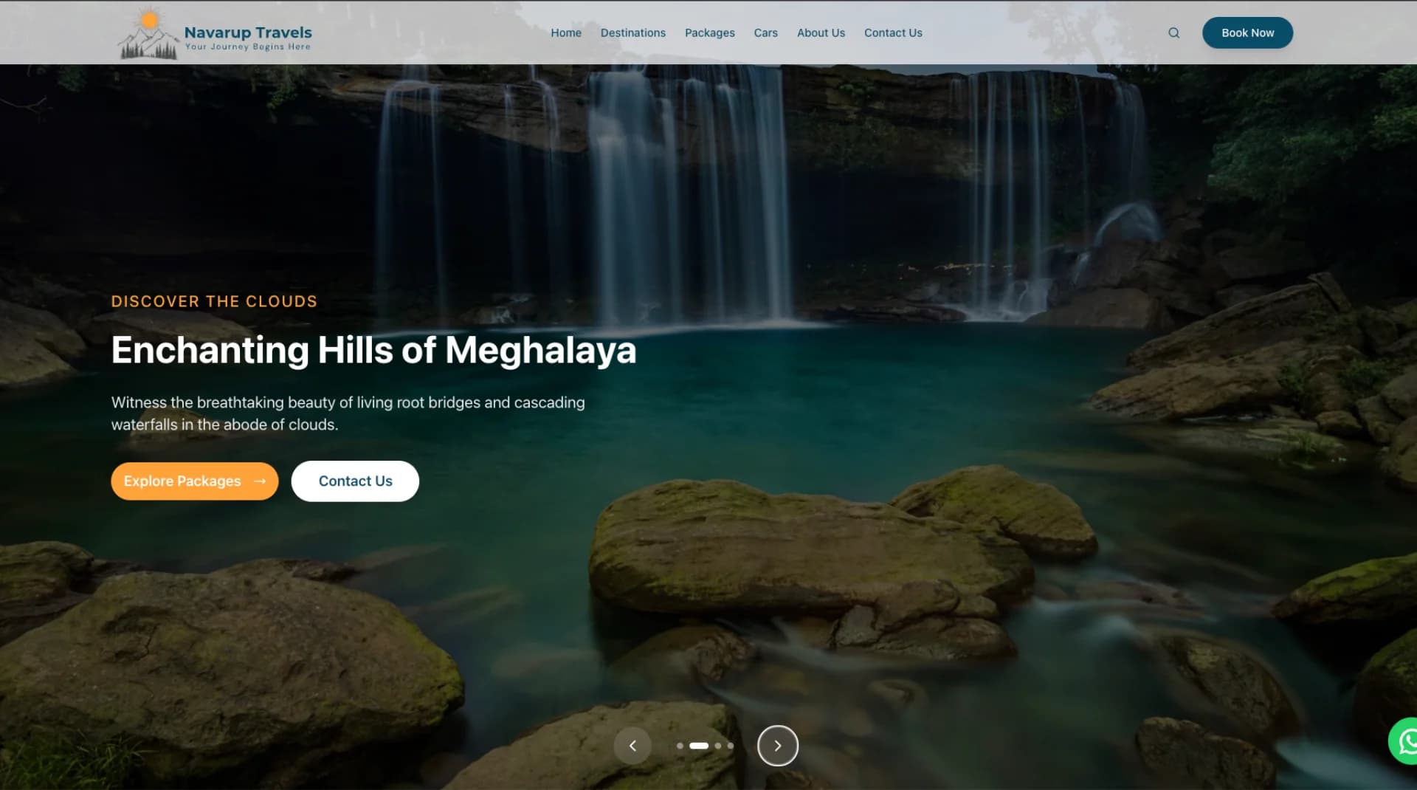Jump to the fourth slide dot
1417x790 pixels.
[731, 746]
